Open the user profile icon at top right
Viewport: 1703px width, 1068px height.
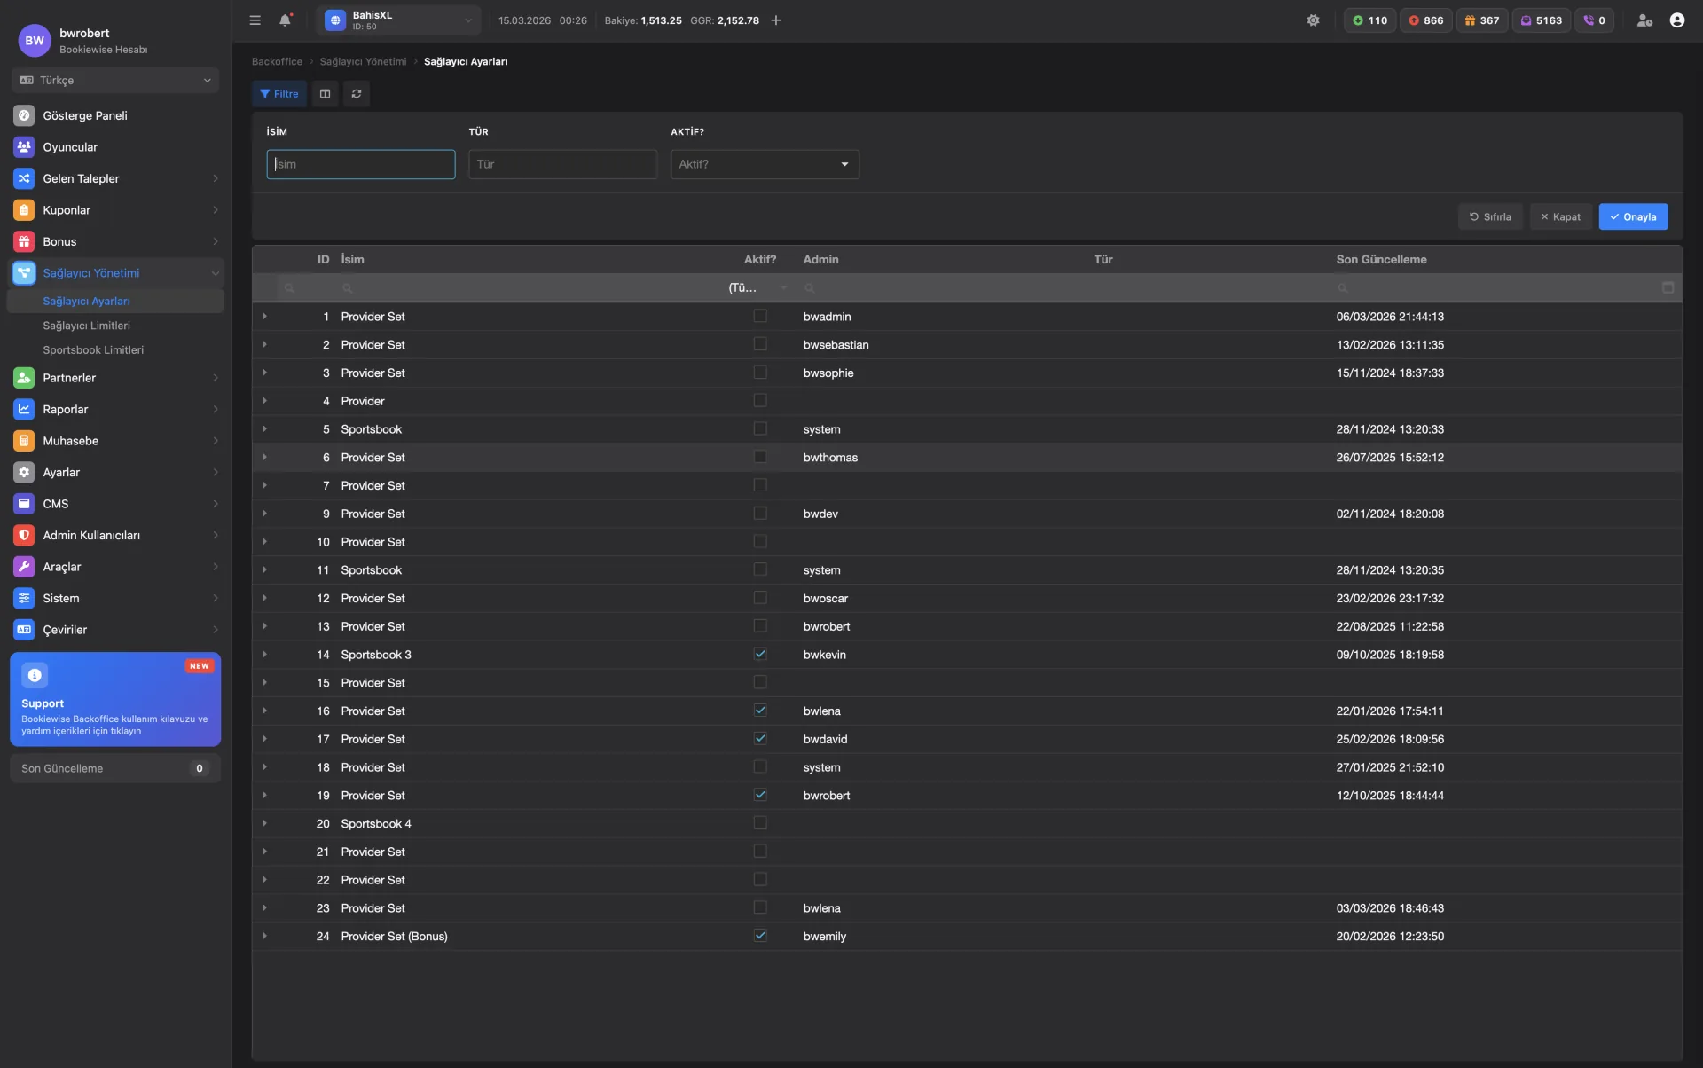click(x=1676, y=20)
